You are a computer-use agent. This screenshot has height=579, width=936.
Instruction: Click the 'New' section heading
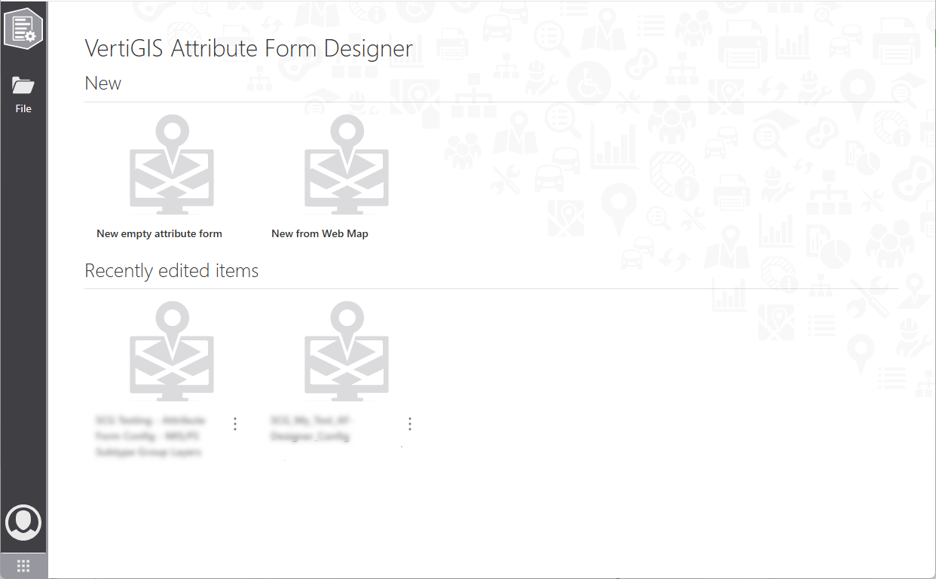click(x=102, y=84)
